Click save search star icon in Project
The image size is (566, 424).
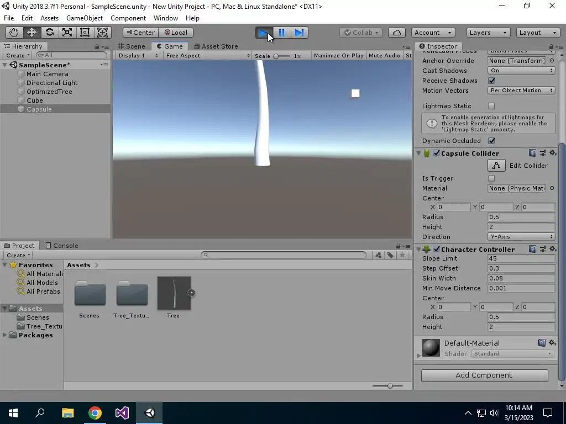pos(402,255)
